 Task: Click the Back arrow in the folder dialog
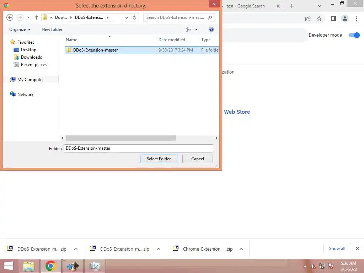click(x=10, y=17)
